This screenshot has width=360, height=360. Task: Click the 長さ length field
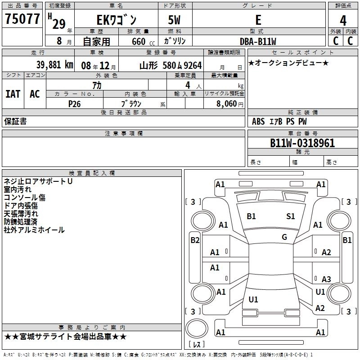coord(269,162)
